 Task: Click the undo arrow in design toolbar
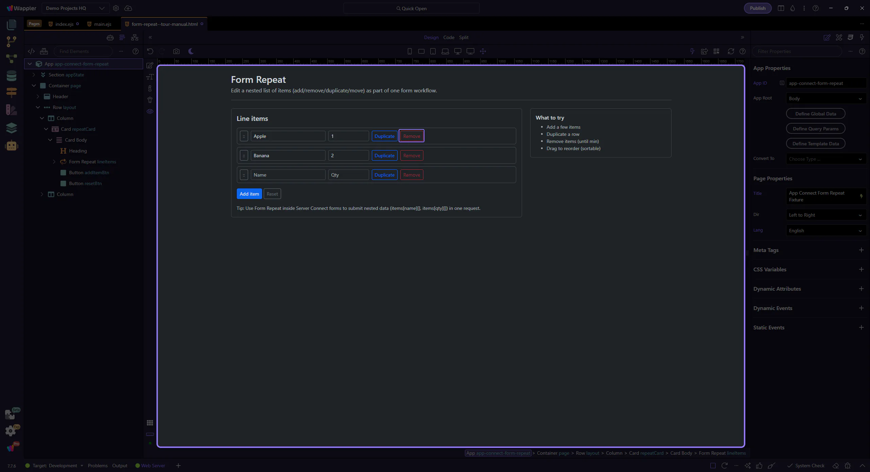coord(150,51)
